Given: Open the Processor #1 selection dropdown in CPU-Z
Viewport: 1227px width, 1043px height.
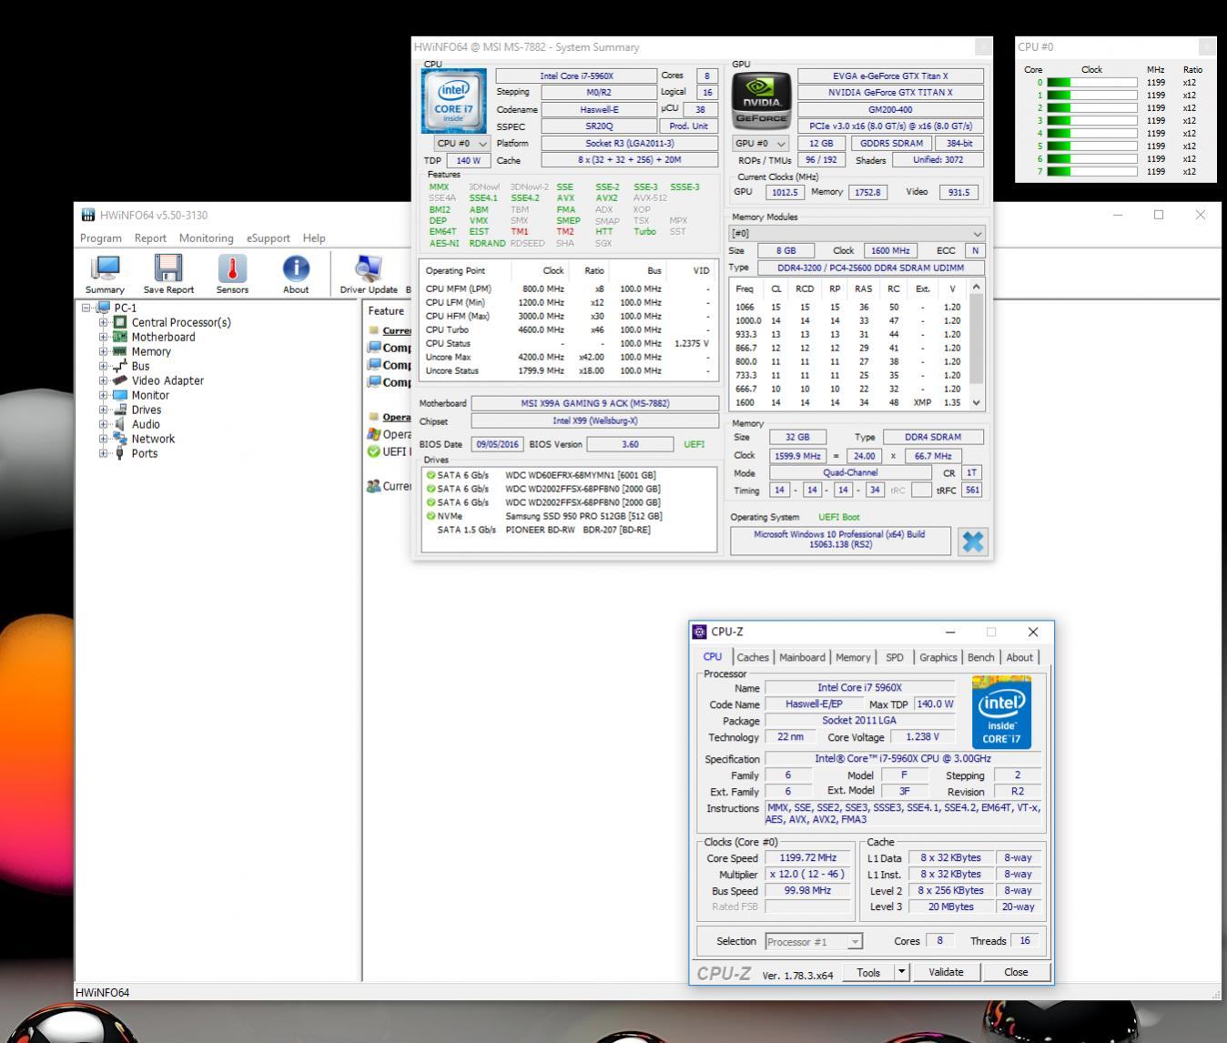Looking at the screenshot, I should (x=814, y=942).
